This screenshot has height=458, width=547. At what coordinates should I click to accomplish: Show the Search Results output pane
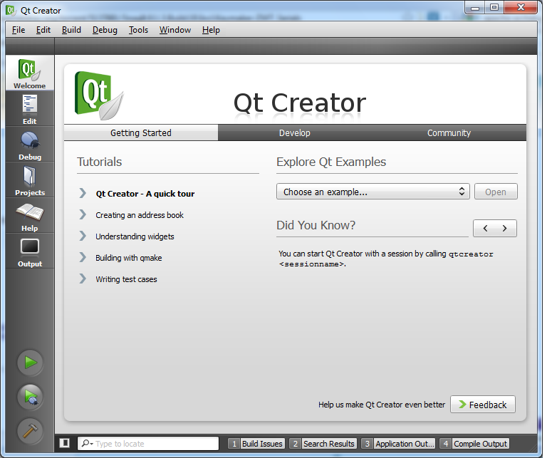(323, 443)
